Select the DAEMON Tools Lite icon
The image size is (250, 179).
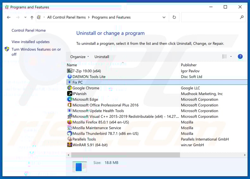(70, 77)
